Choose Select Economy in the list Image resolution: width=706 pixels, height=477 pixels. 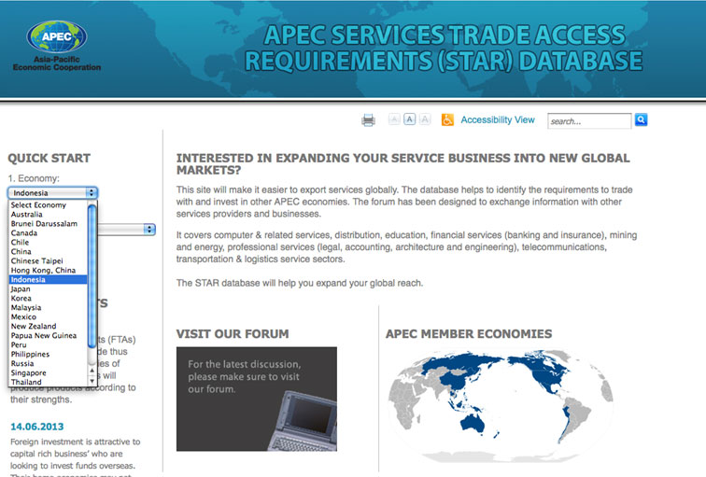click(49, 204)
